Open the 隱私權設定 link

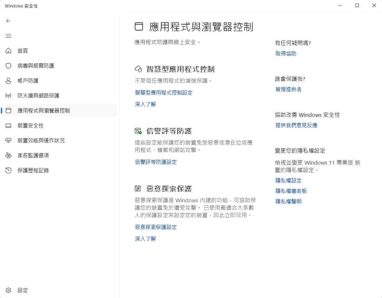tap(288, 181)
